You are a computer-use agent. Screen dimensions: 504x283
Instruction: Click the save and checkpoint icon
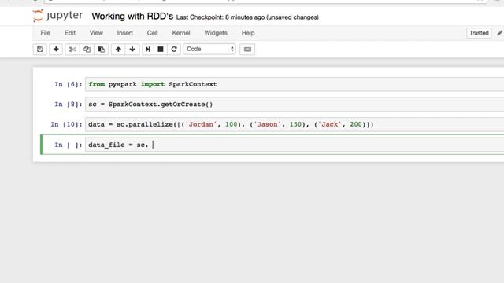(x=40, y=49)
